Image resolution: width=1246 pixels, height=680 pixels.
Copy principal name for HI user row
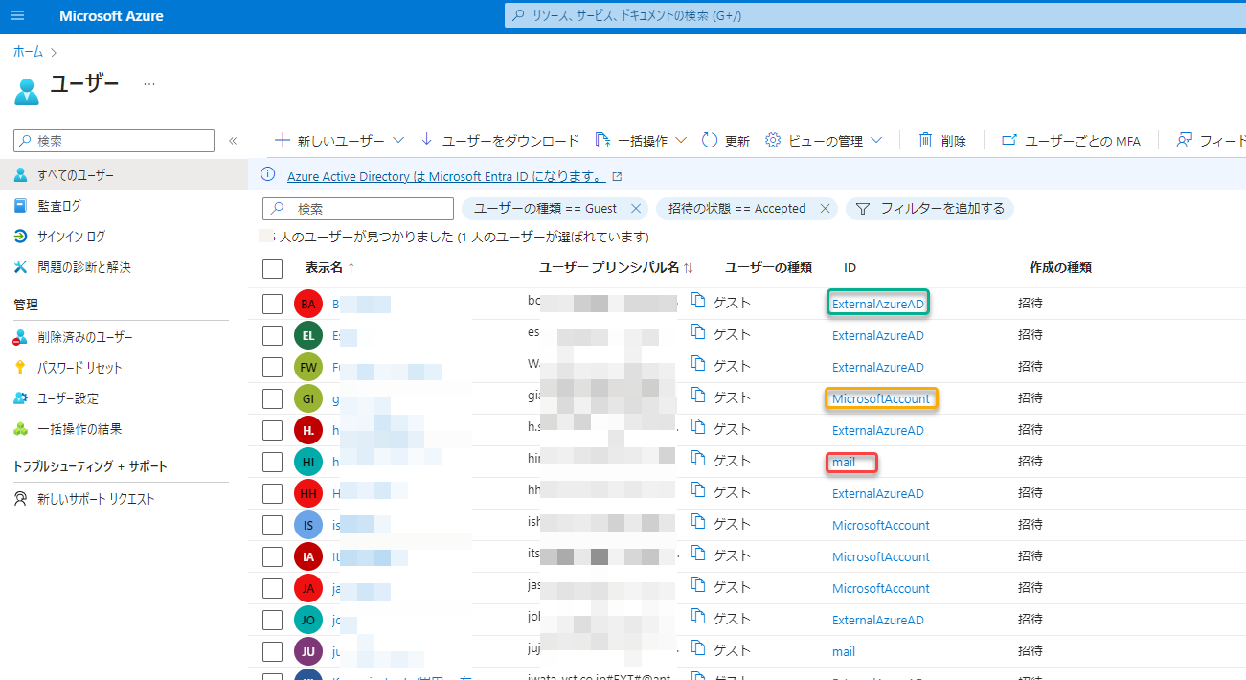(x=698, y=460)
